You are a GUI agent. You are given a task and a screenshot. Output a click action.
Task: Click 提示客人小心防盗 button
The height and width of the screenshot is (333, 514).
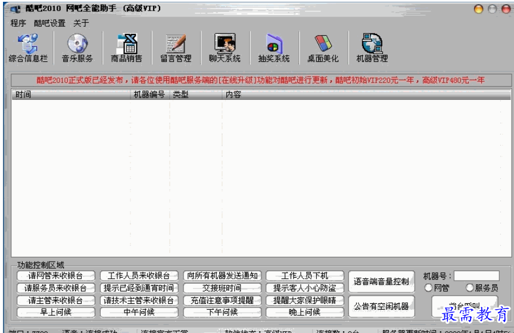[x=305, y=288]
